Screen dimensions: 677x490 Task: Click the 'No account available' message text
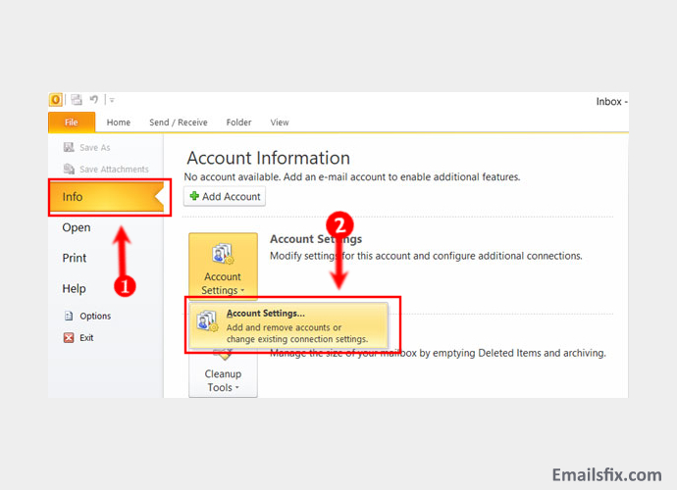tap(352, 176)
